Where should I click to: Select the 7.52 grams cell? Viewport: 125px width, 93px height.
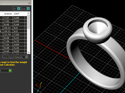8,21
